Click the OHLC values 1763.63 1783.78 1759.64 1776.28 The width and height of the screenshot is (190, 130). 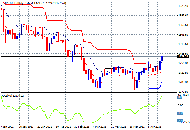pos(46,3)
